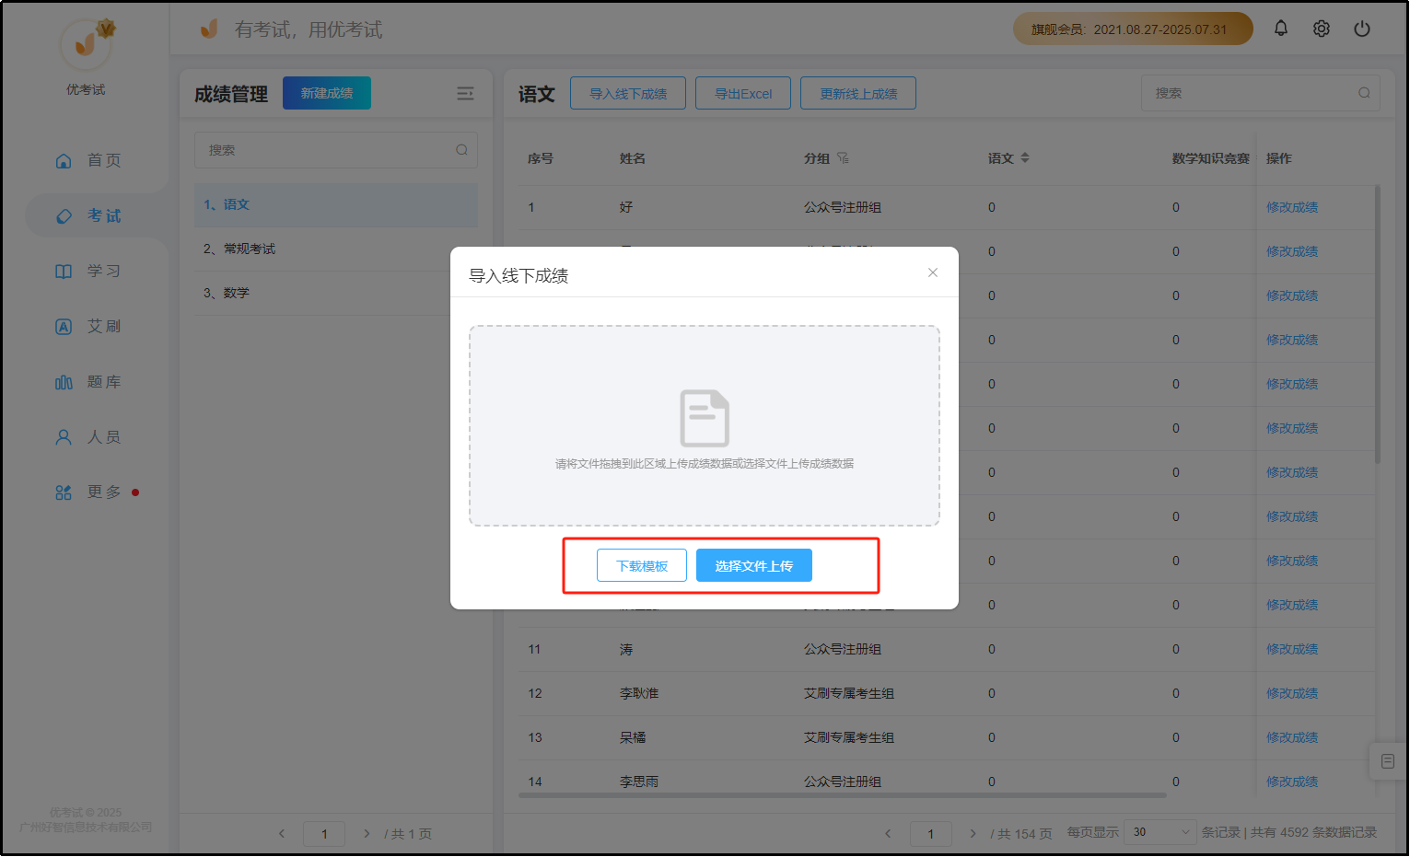The image size is (1410, 857).
Task: Click the A icon beside 艾刷
Action: point(64,327)
